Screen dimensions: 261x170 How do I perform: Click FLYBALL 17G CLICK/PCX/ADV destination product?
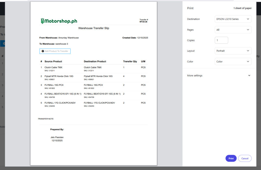coord(99,103)
